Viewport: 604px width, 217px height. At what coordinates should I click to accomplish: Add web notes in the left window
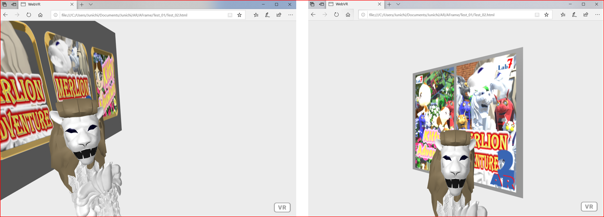pos(267,15)
